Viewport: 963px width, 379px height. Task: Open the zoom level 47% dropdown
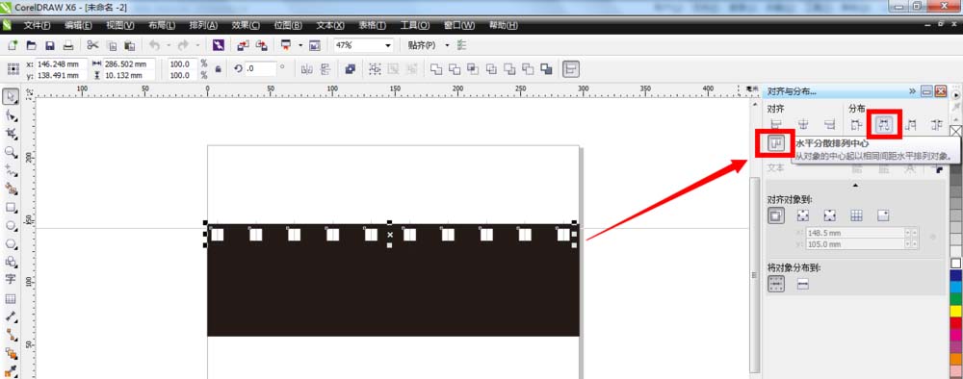pos(388,45)
